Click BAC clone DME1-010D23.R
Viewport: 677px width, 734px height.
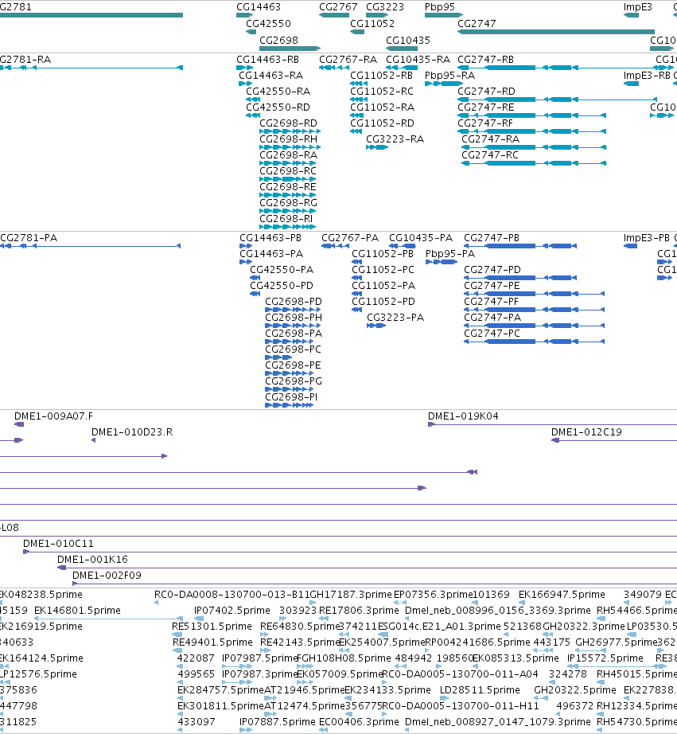(132, 432)
